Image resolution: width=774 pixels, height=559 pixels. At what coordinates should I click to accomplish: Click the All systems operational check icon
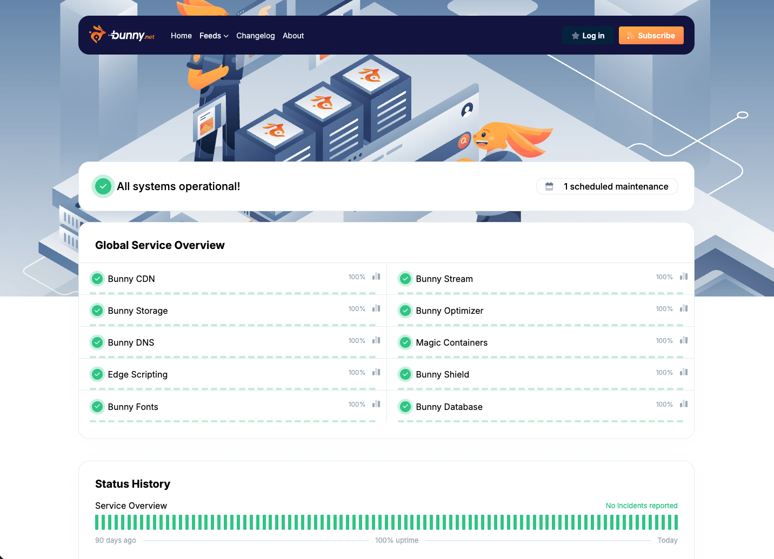coord(103,186)
